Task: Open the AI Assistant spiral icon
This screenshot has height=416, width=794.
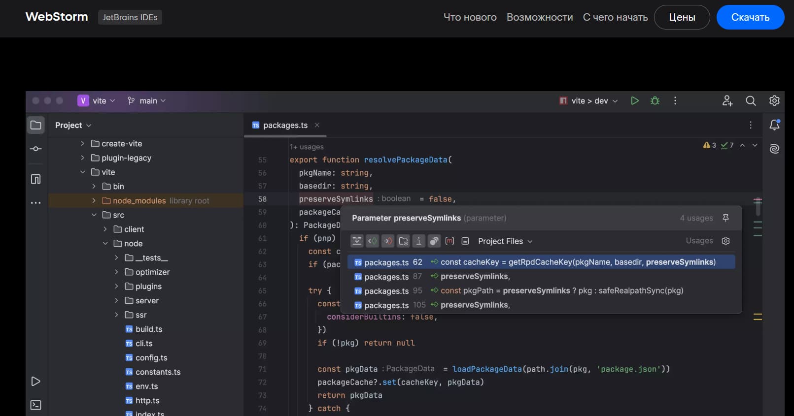Action: tap(774, 149)
